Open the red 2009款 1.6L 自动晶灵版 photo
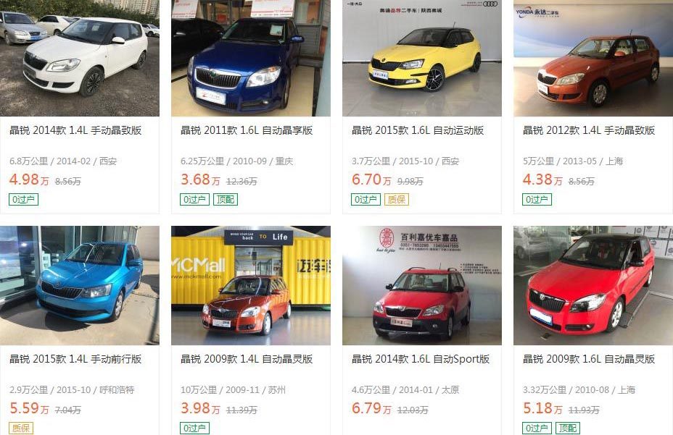Screen dimensions: 673x435 (593, 285)
